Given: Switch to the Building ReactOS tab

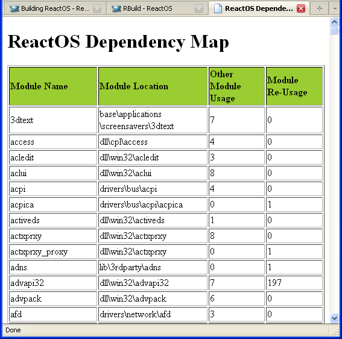Looking at the screenshot, I should tap(55, 8).
